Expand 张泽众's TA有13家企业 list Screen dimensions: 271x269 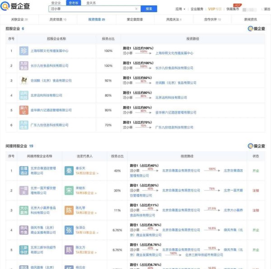tap(87, 232)
